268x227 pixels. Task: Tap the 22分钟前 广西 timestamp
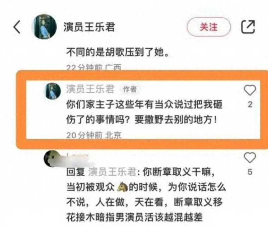pos(94,67)
